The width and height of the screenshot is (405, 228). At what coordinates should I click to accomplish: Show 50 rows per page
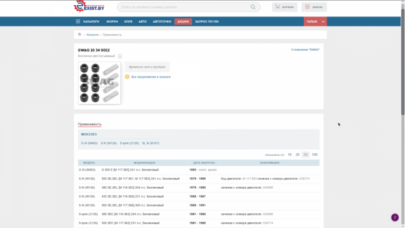click(x=306, y=155)
